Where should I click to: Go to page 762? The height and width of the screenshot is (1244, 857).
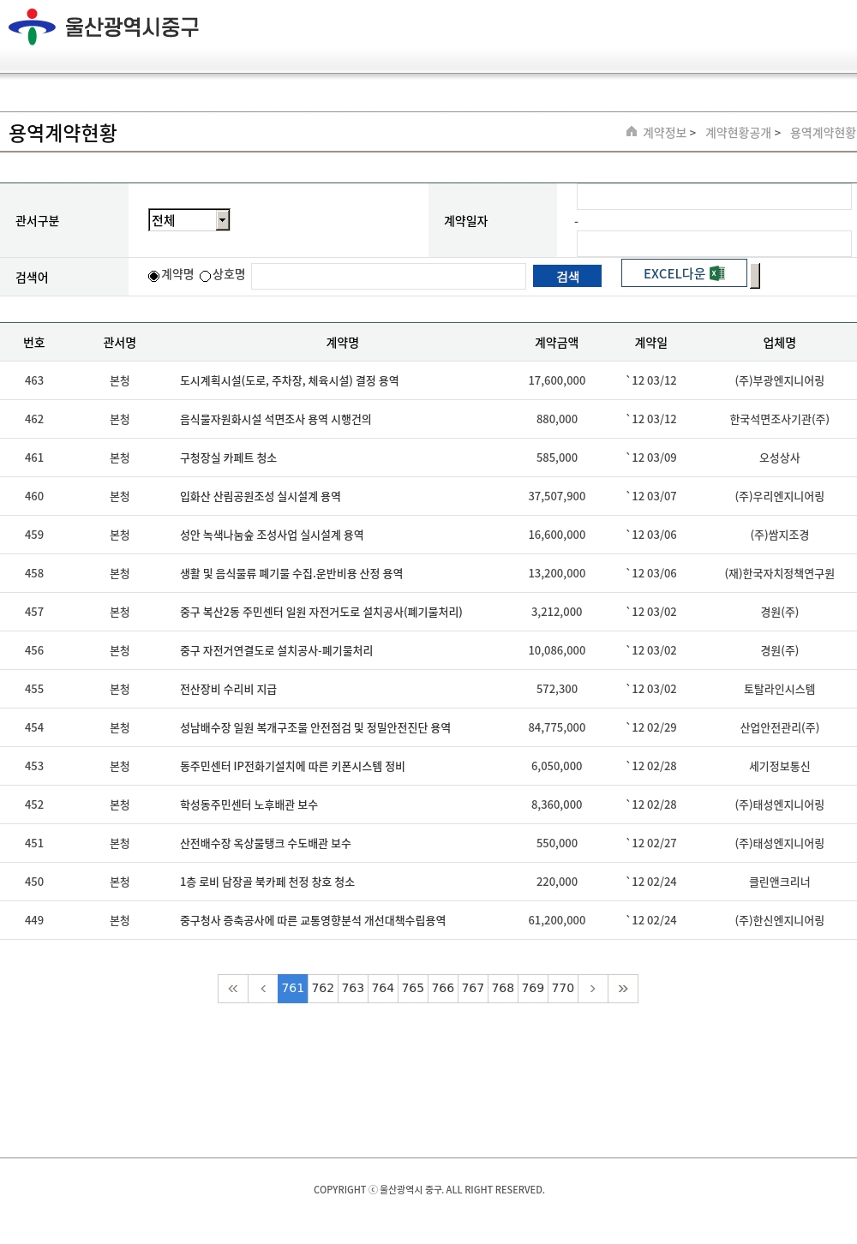pyautogui.click(x=323, y=989)
